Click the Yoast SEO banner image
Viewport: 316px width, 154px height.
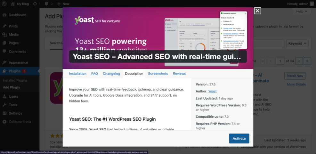158,38
